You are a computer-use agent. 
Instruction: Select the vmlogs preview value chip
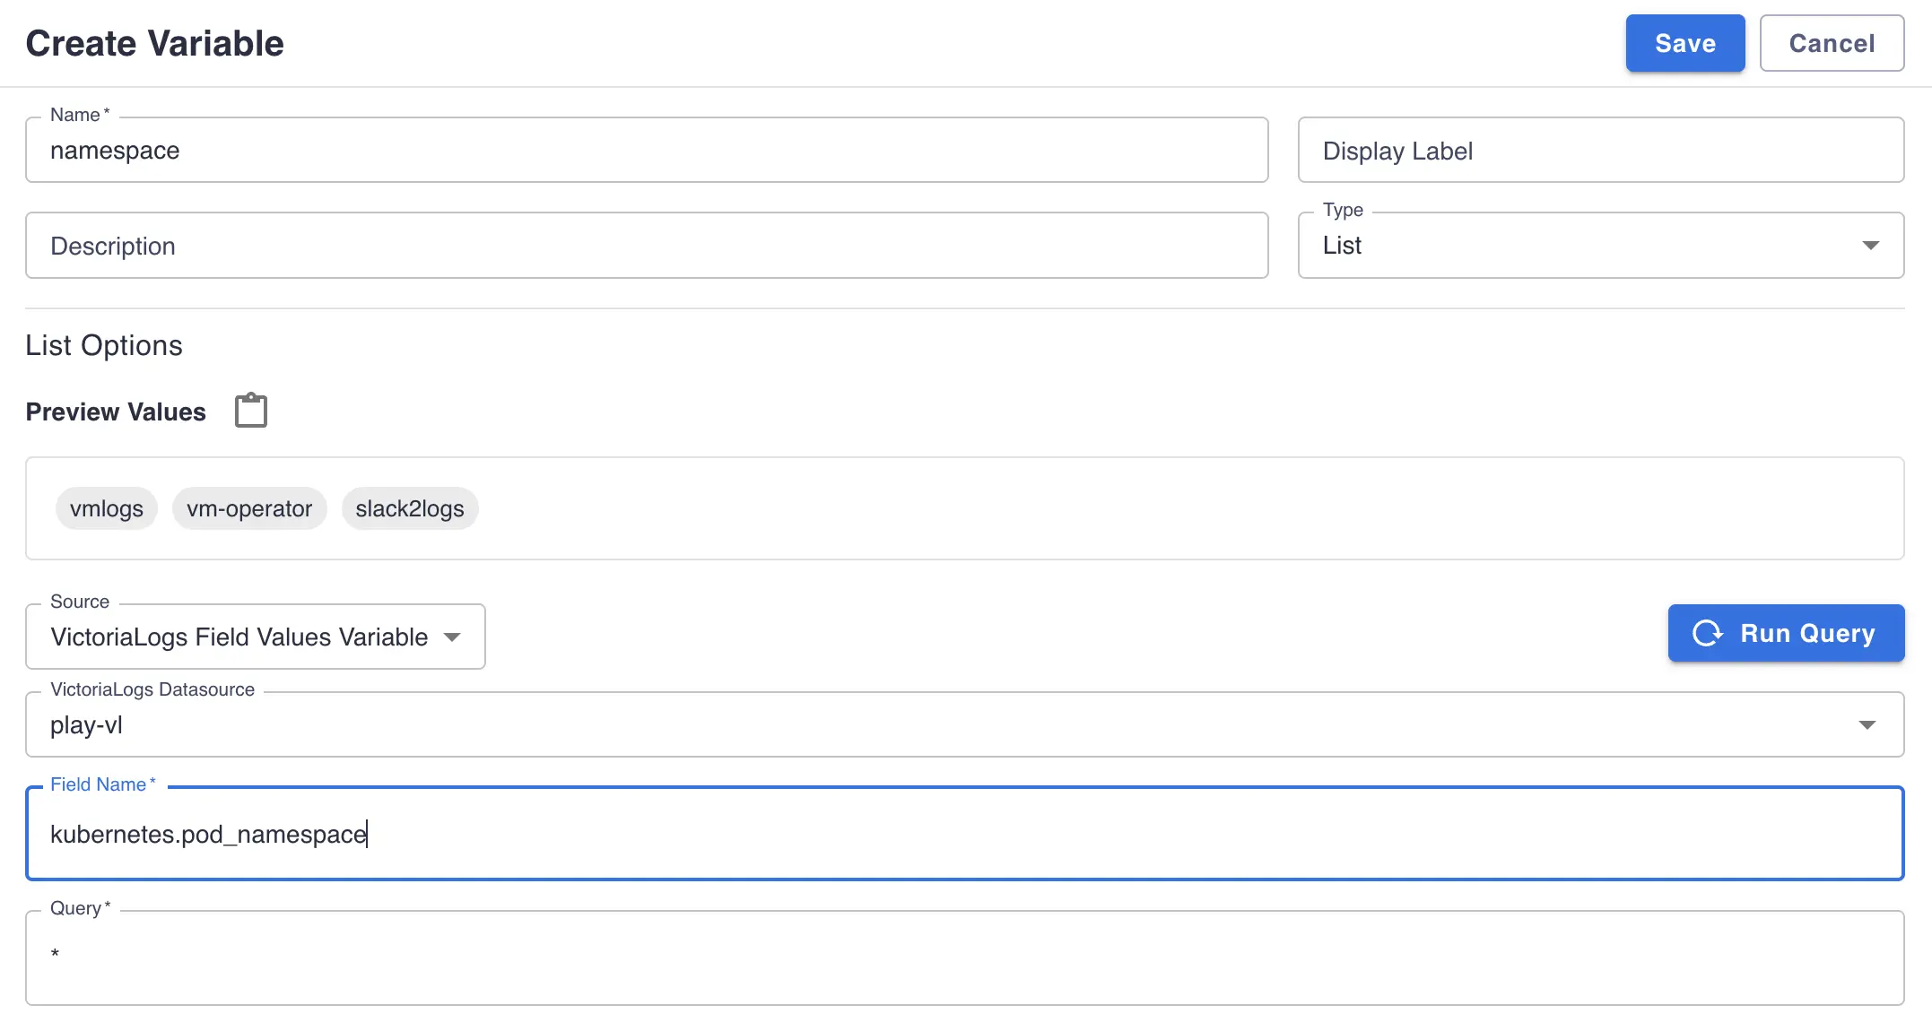coord(106,508)
